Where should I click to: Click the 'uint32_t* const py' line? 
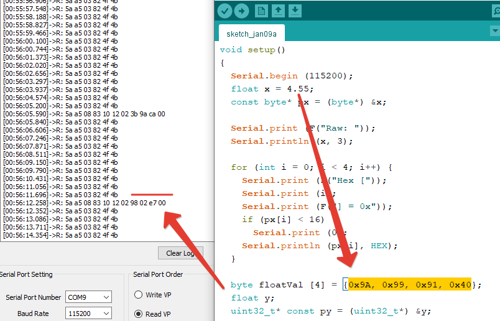[331, 311]
